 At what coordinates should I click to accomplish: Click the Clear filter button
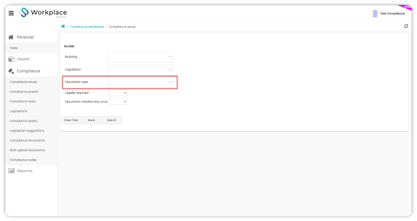point(71,120)
